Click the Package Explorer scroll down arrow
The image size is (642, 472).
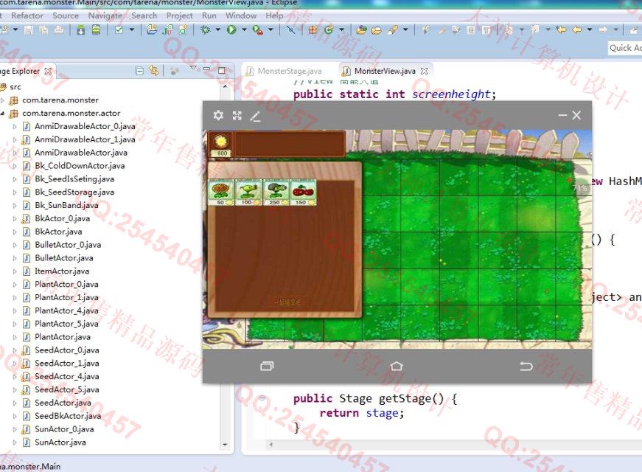225,445
